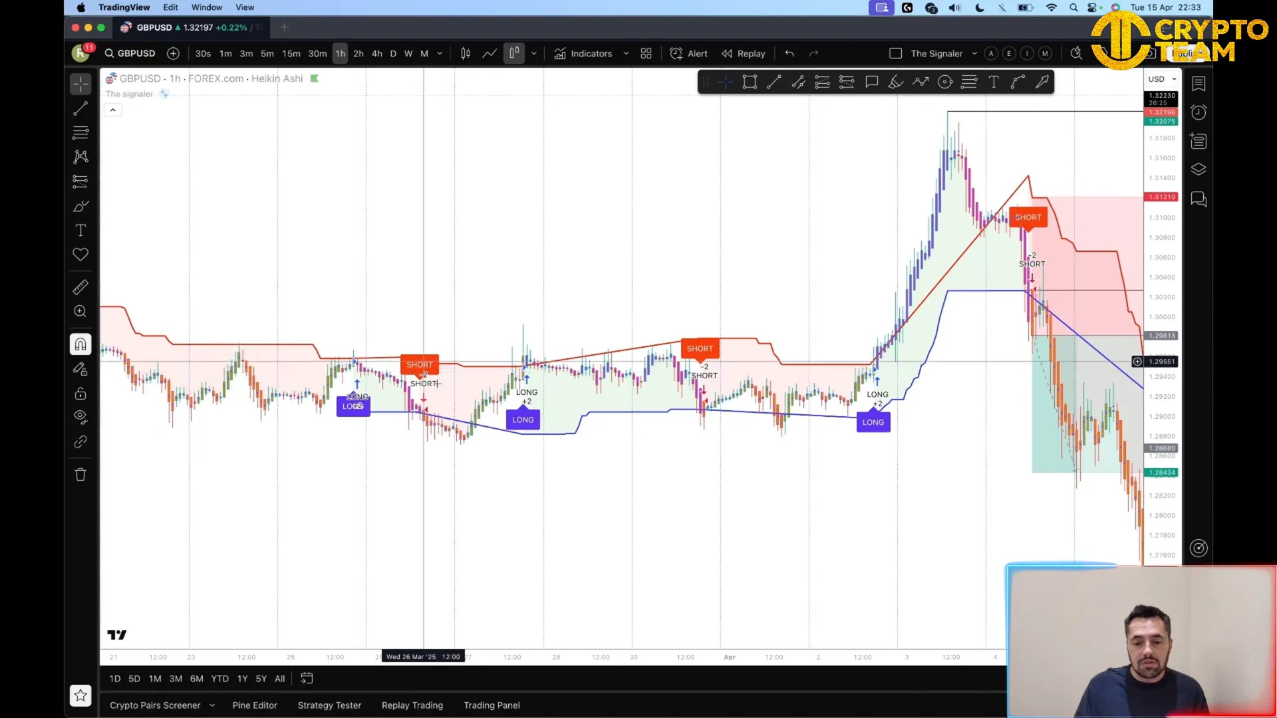Switch to the 30s timeframe
Image resolution: width=1277 pixels, height=718 pixels.
203,53
